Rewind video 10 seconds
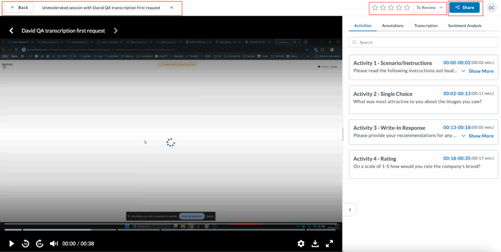501x252 pixels. pyautogui.click(x=25, y=244)
